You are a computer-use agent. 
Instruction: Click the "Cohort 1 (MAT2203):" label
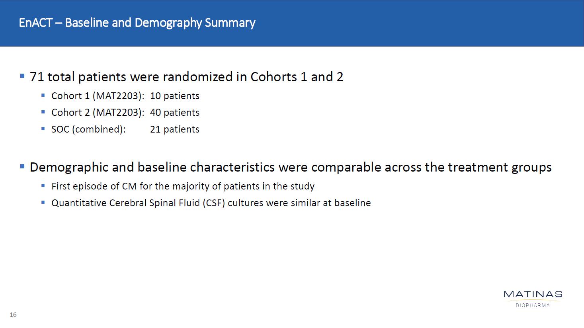[98, 96]
